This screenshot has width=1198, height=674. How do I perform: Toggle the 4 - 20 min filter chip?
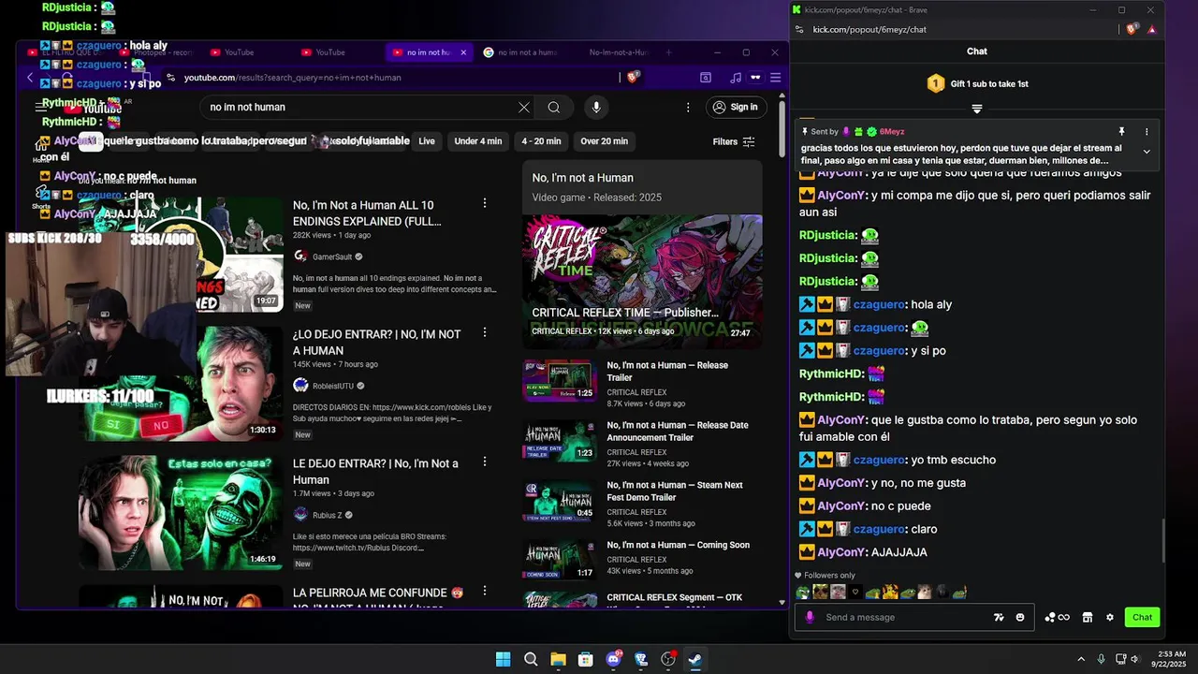[541, 141]
